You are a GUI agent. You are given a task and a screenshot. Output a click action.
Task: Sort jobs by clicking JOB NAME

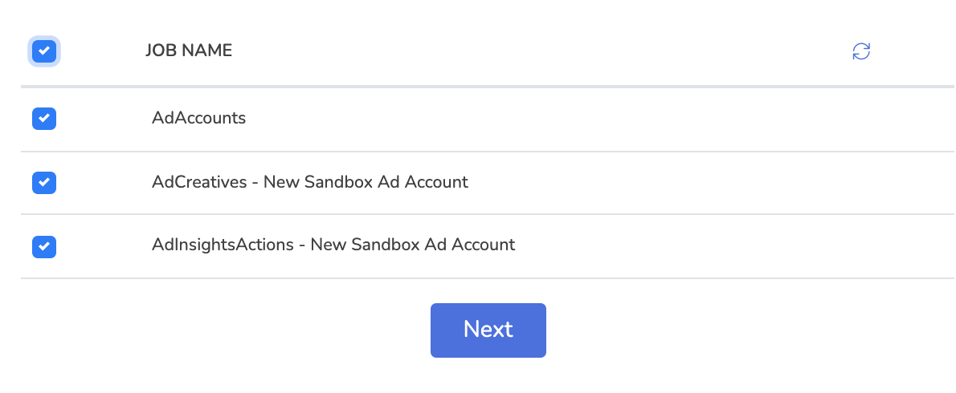pyautogui.click(x=189, y=51)
